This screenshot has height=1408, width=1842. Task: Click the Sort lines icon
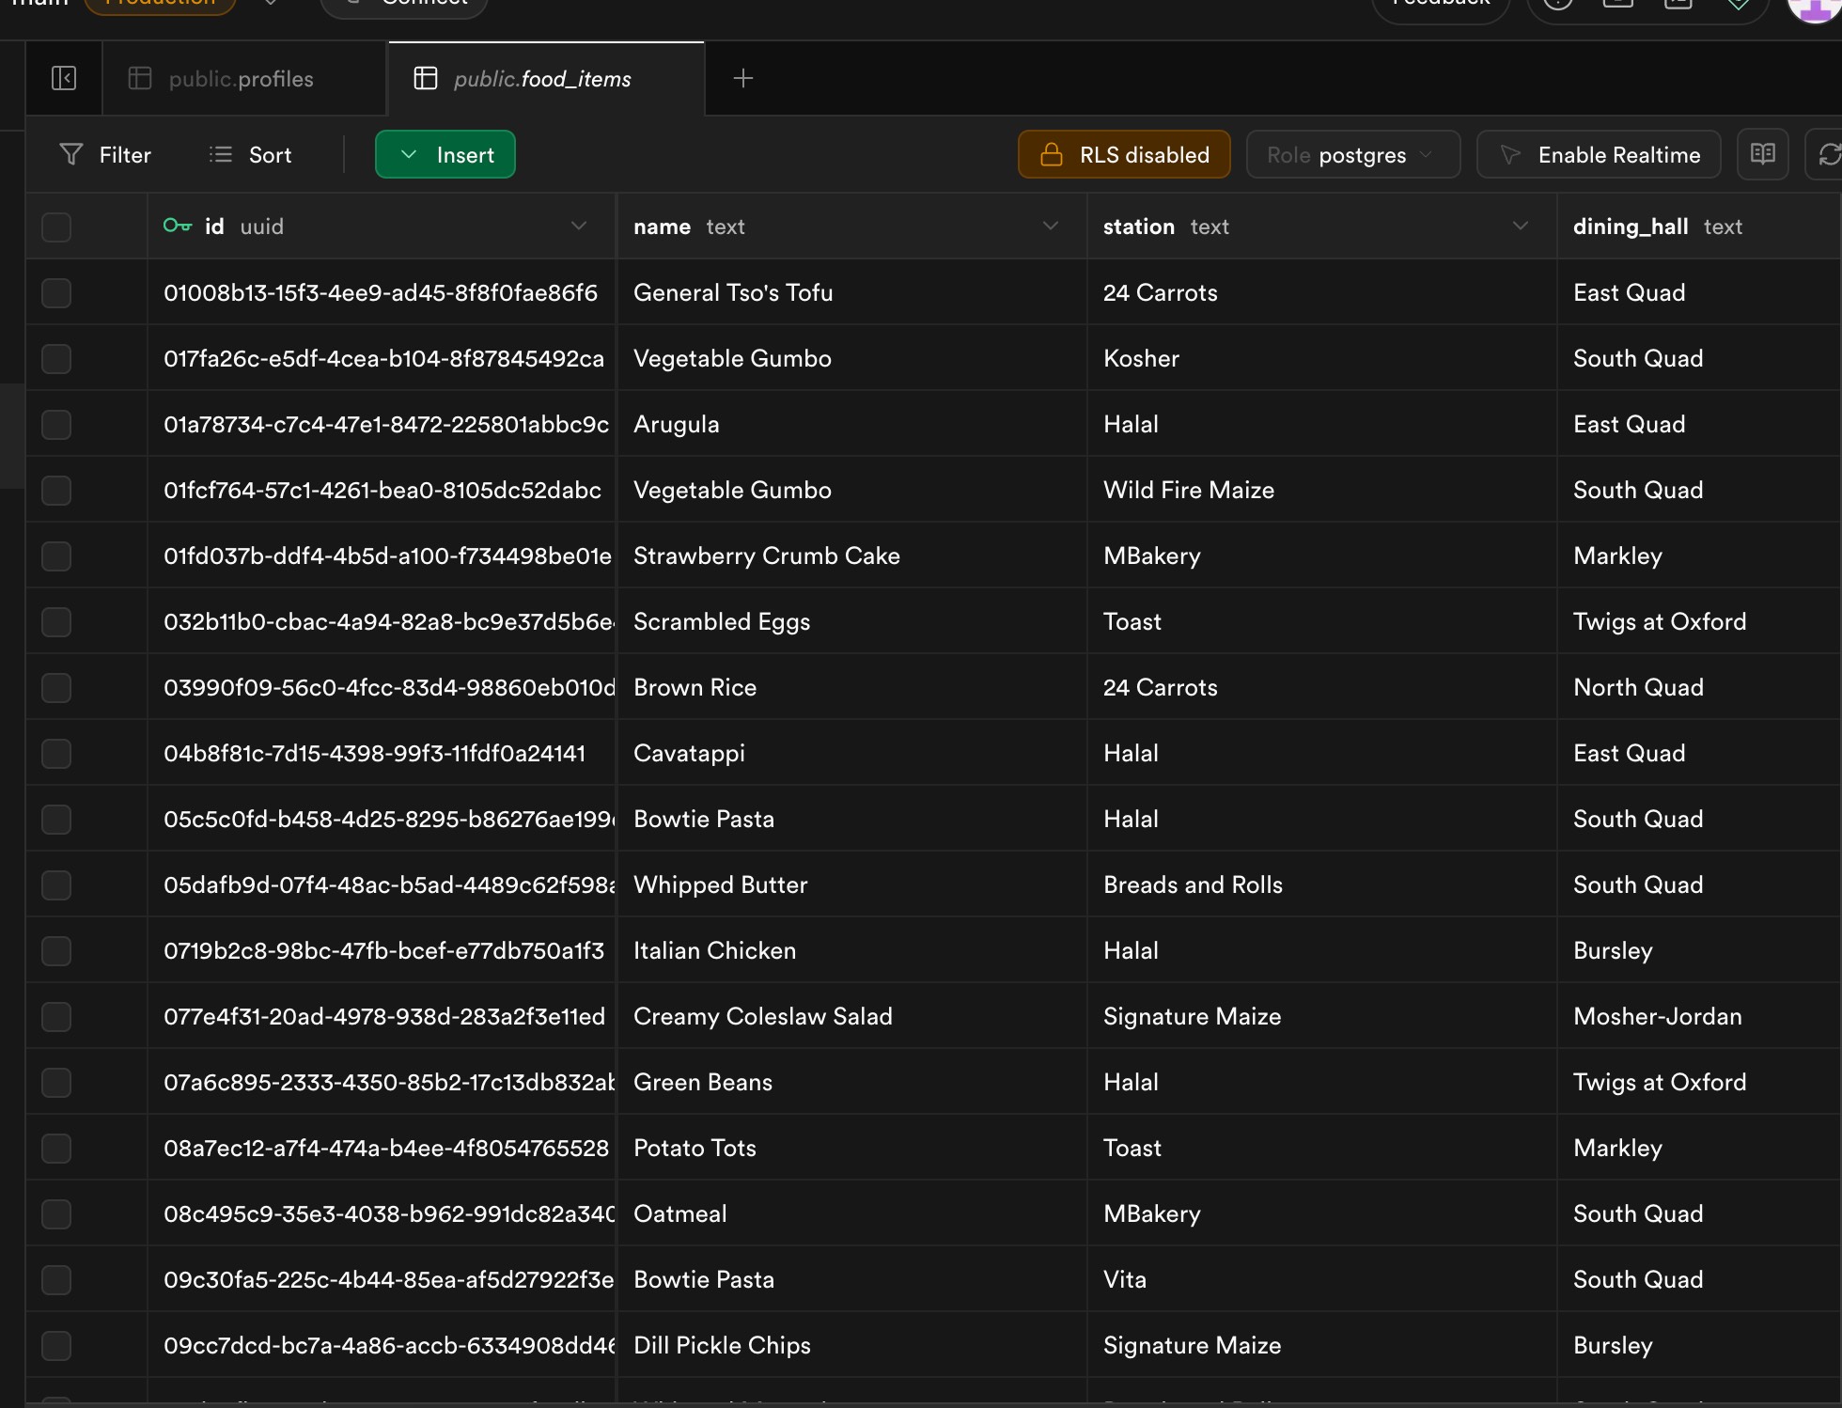click(221, 154)
